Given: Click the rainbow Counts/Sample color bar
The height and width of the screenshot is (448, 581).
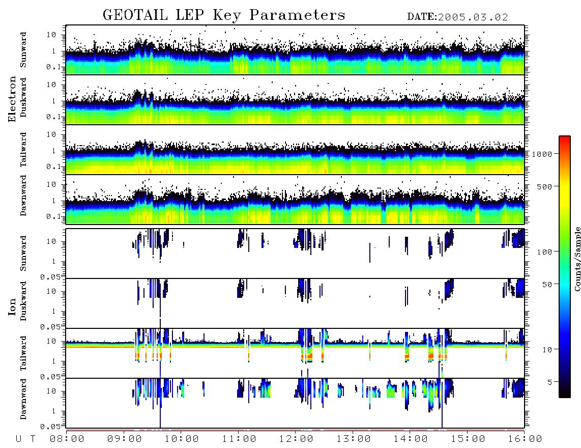Looking at the screenshot, I should (x=565, y=267).
